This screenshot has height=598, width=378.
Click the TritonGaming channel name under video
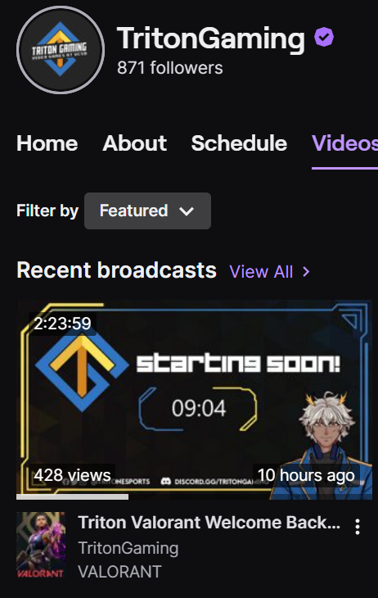pyautogui.click(x=128, y=548)
